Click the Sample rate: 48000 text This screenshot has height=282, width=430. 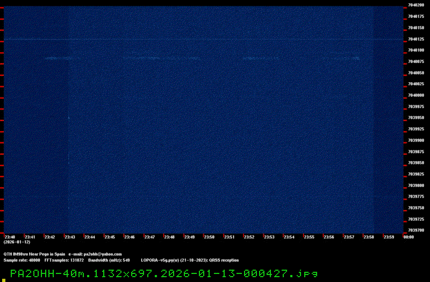pyautogui.click(x=21, y=260)
